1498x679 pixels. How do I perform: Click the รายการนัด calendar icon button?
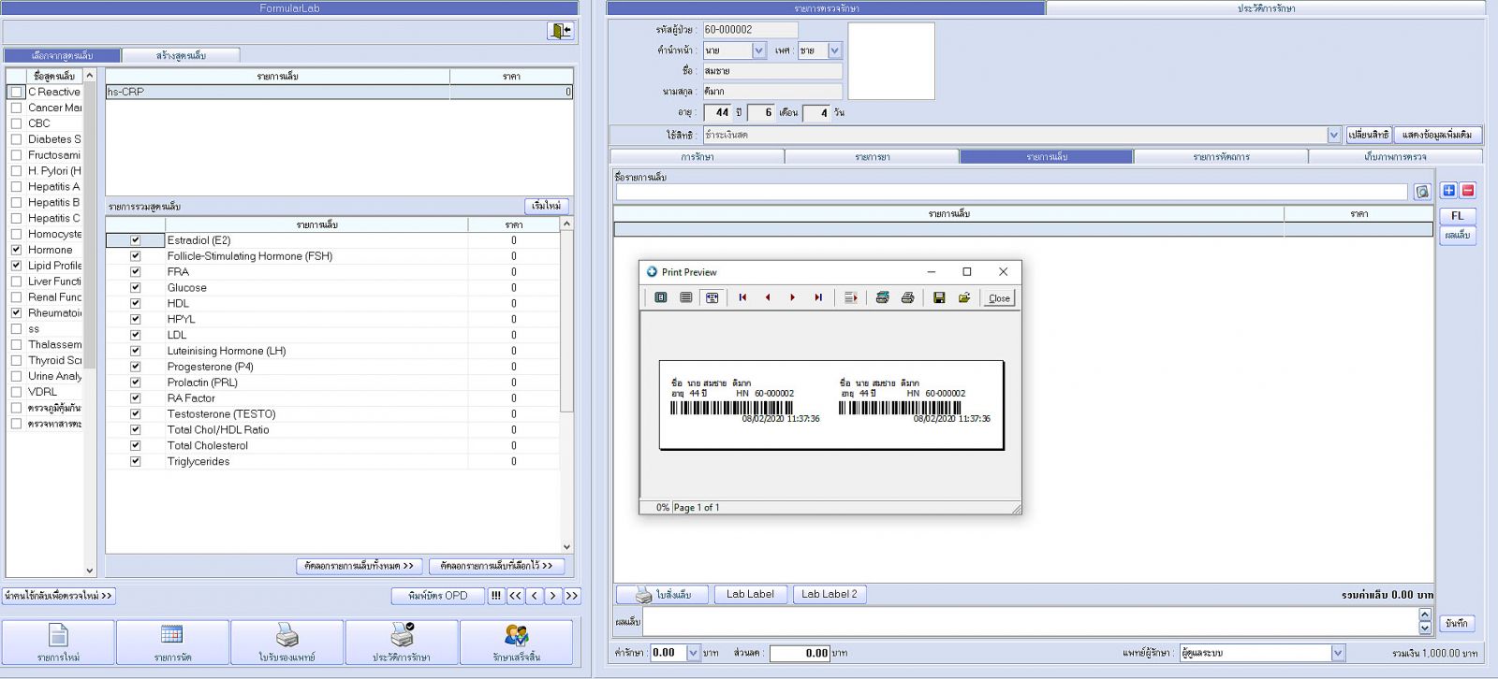pyautogui.click(x=172, y=643)
